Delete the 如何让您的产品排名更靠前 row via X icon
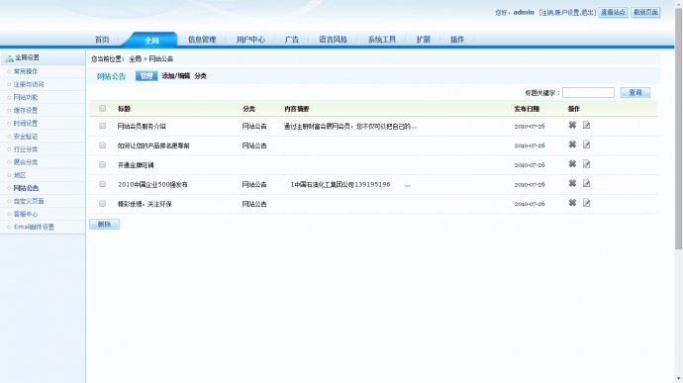The width and height of the screenshot is (683, 383). pos(572,144)
